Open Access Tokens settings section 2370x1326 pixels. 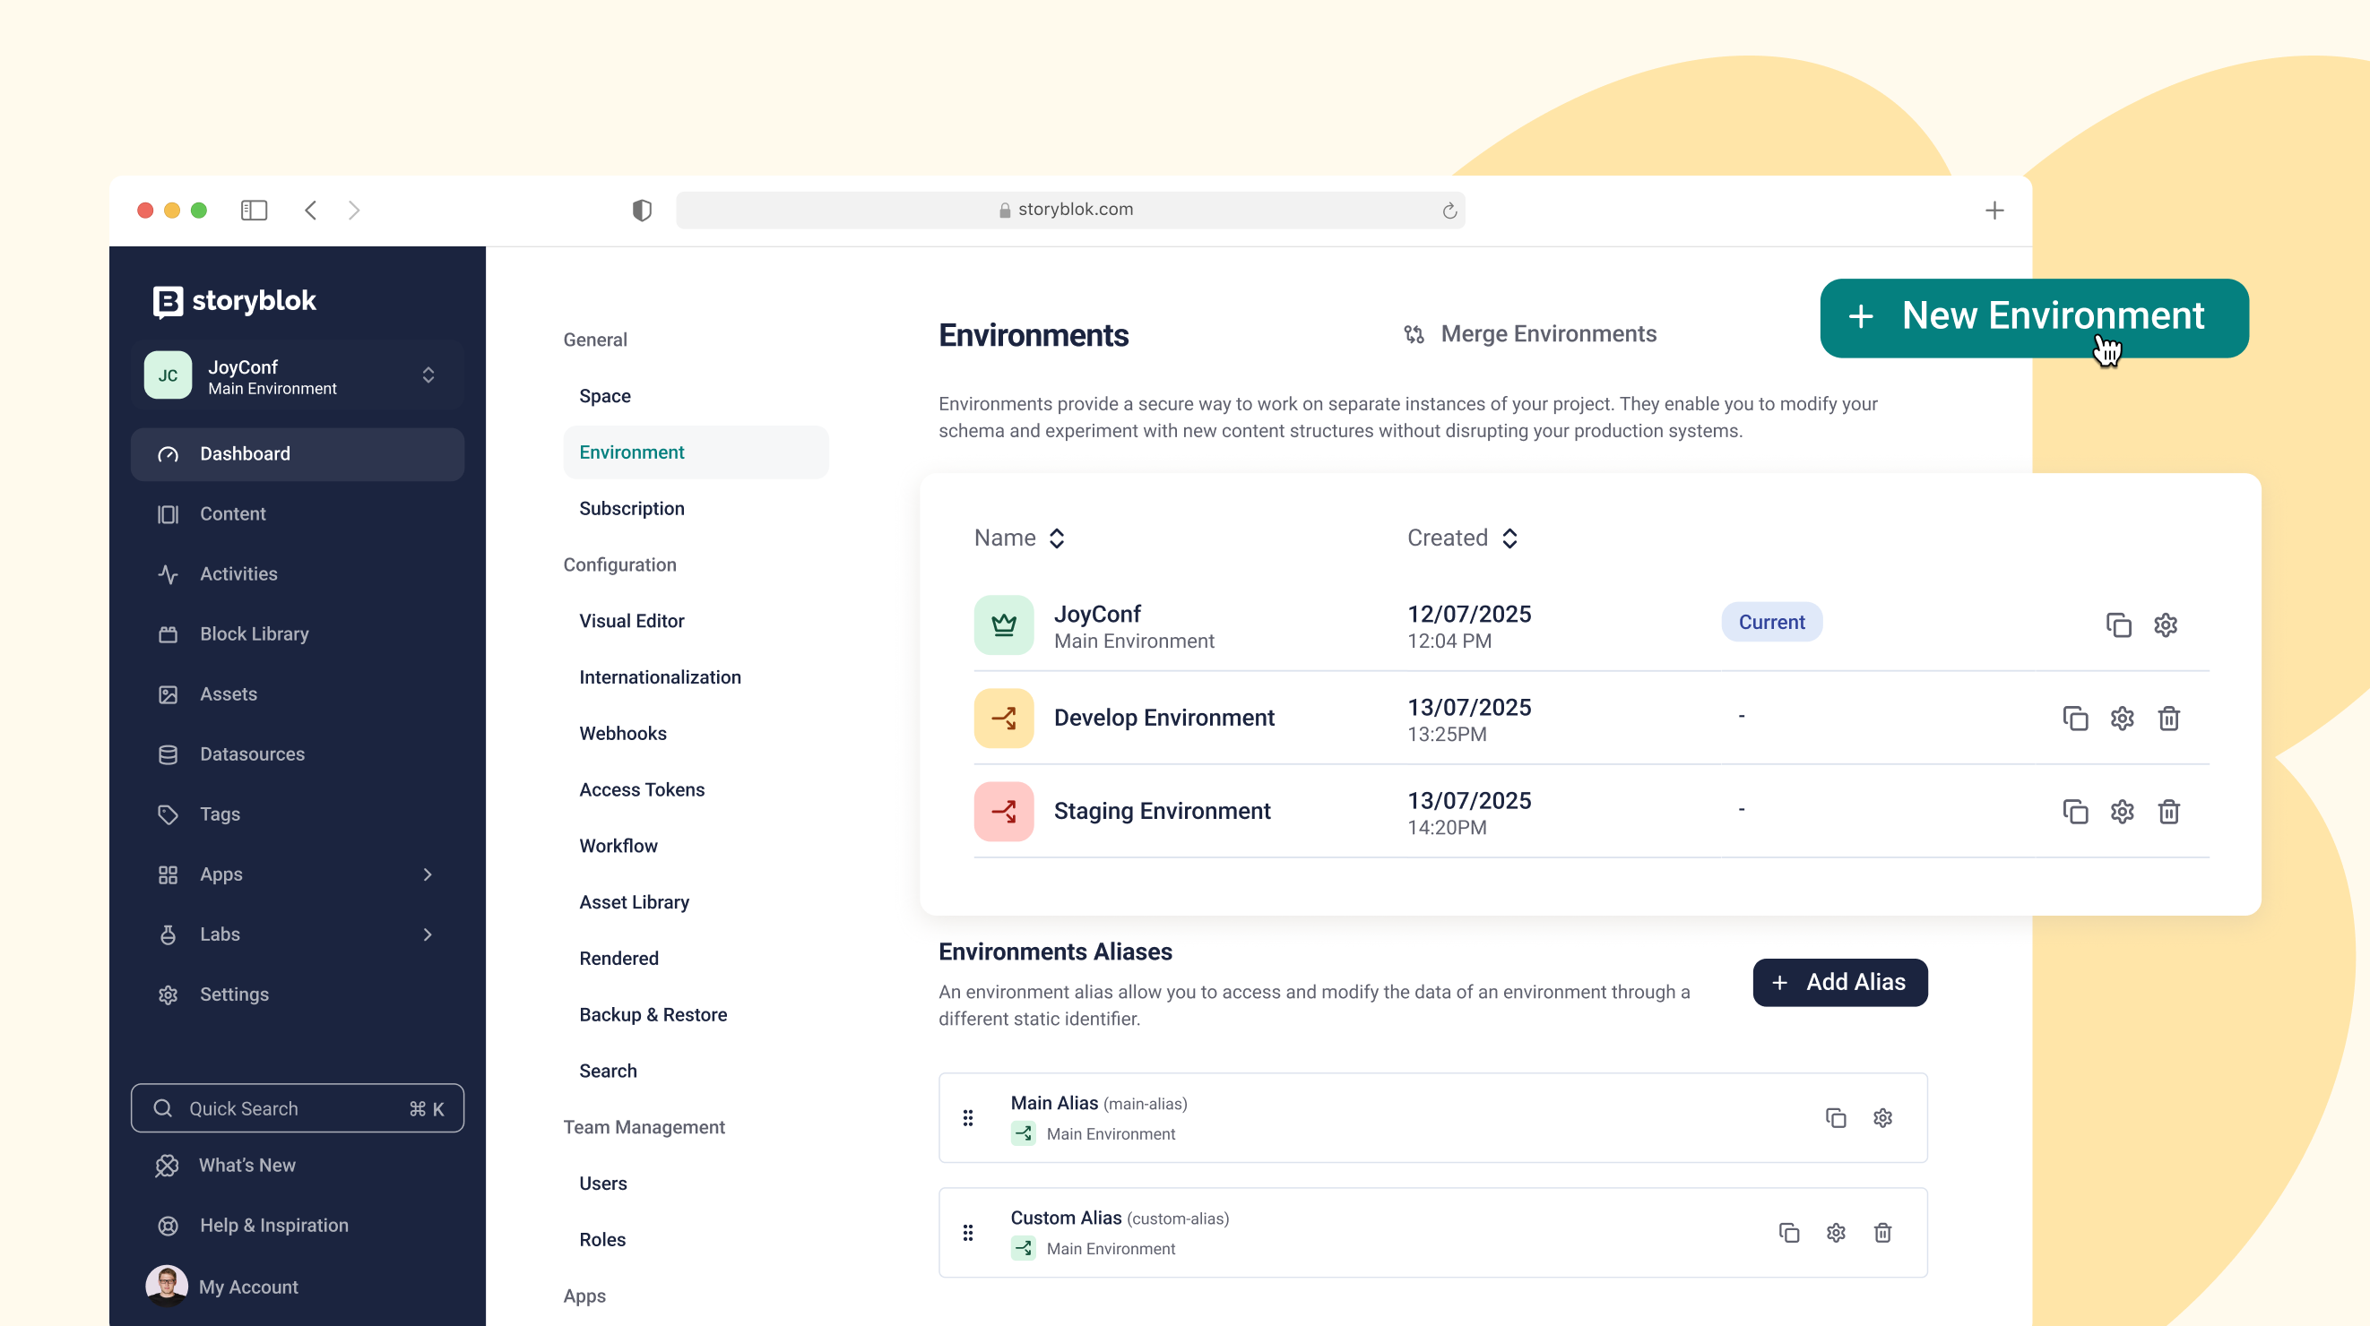click(x=641, y=789)
